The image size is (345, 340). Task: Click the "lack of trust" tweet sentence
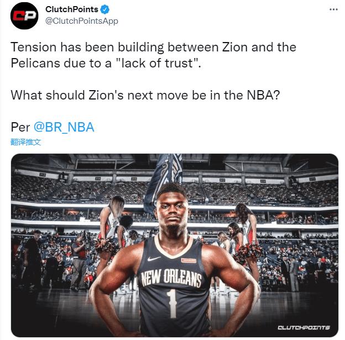(153, 55)
